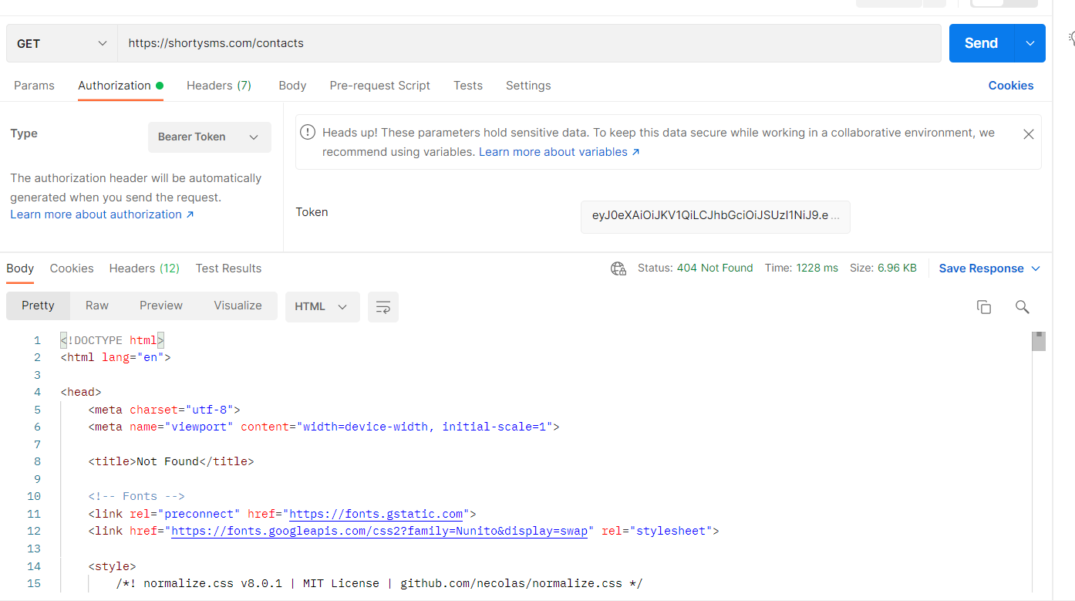This screenshot has height=601, width=1075.
Task: Dismiss the Heads up warning banner
Action: coord(1028,134)
